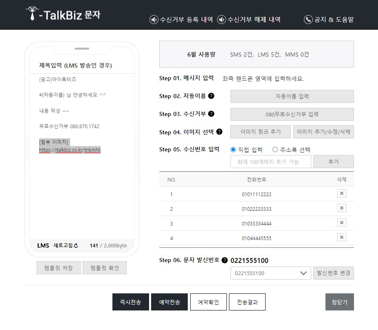Click '무료수신거부 080.670.1742' line

click(x=69, y=126)
